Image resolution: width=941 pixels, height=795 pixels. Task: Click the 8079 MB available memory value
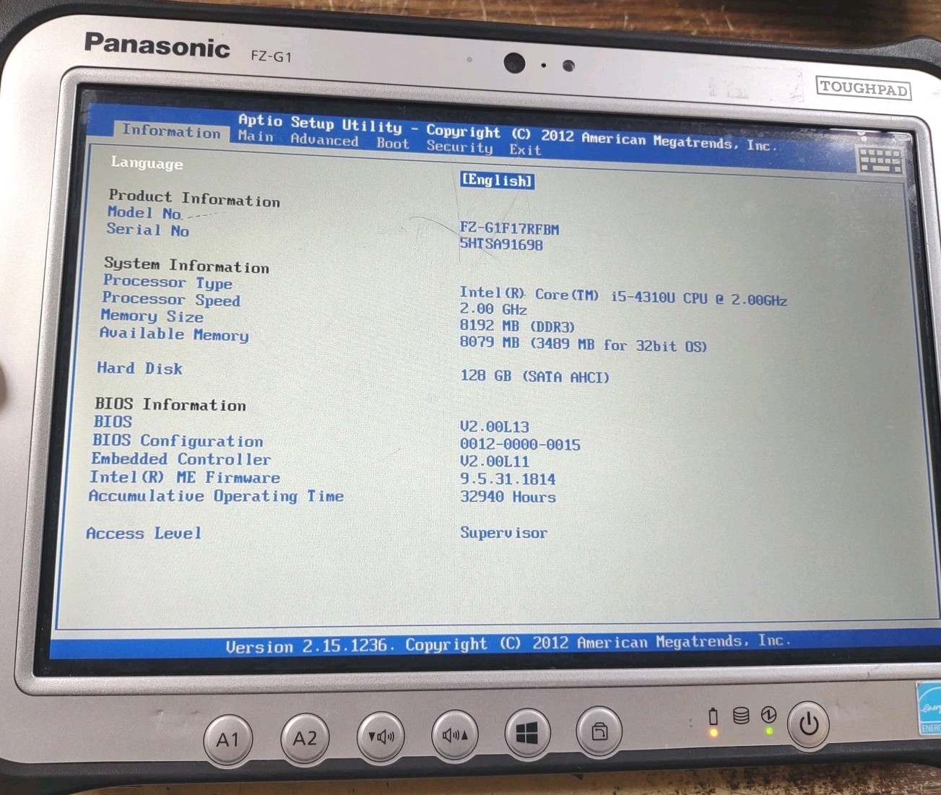point(584,344)
